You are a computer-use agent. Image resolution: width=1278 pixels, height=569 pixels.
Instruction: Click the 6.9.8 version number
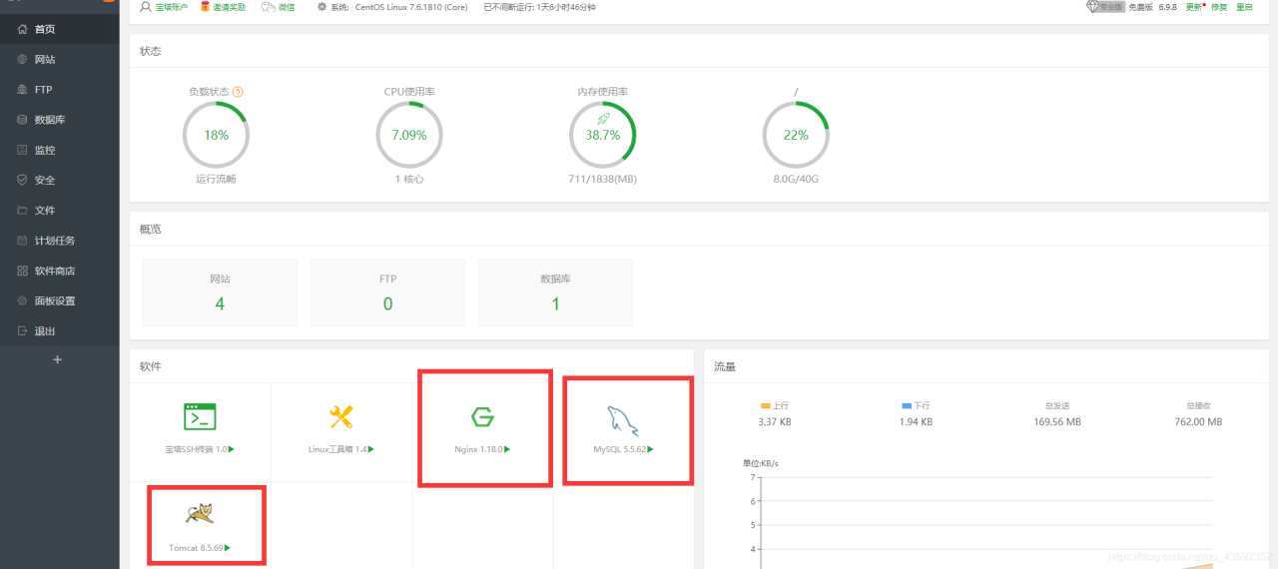pyautogui.click(x=1167, y=7)
